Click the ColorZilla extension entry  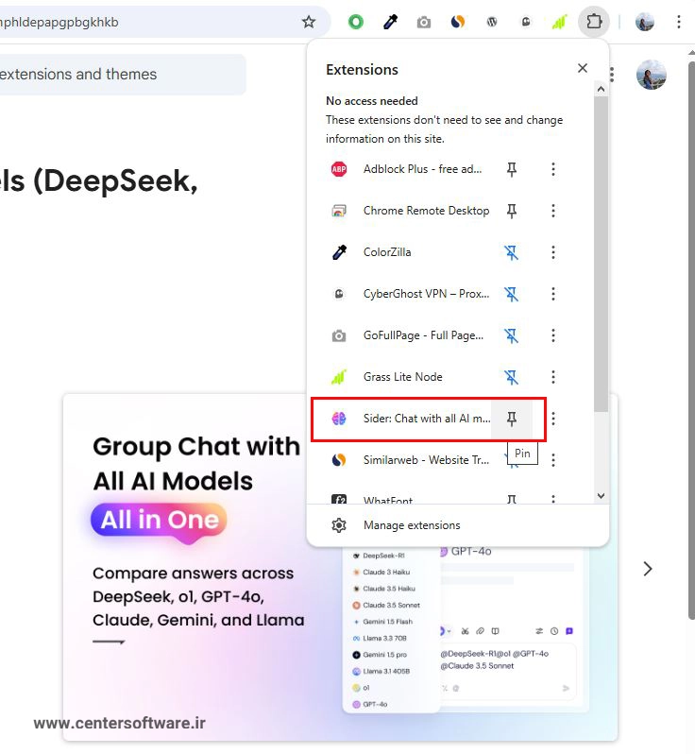pos(408,252)
